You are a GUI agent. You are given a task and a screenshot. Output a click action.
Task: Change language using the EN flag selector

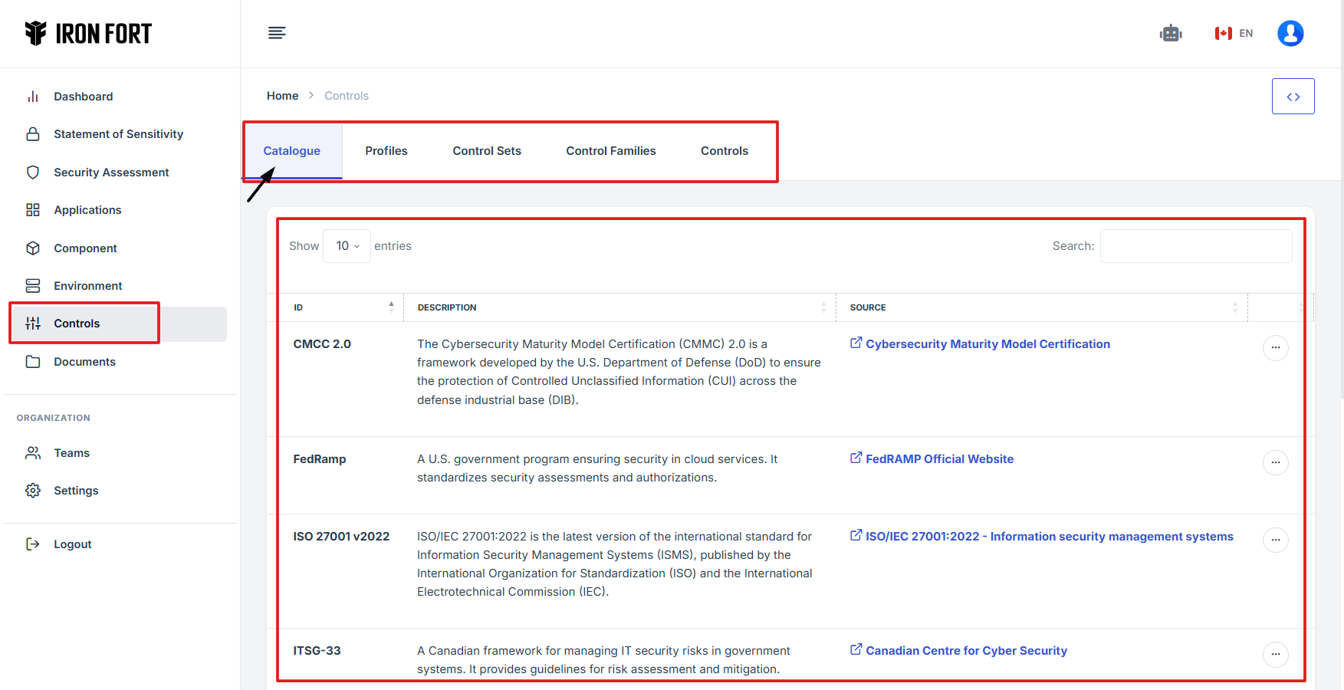[x=1234, y=34]
